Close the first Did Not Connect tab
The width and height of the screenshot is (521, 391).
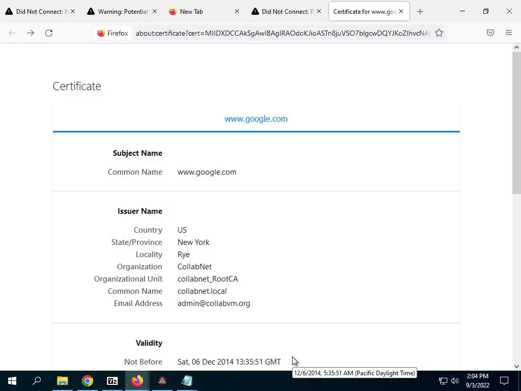tap(73, 11)
